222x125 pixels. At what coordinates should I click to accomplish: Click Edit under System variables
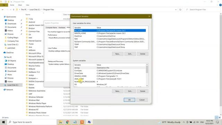[x=130, y=91]
